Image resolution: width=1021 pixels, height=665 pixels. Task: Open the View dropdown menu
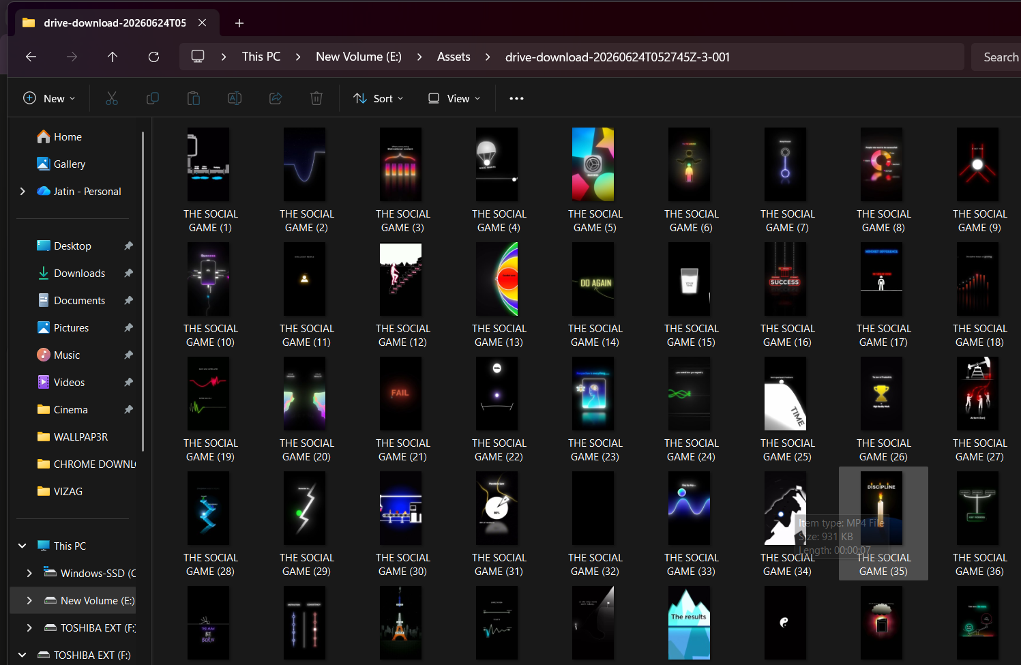point(454,98)
